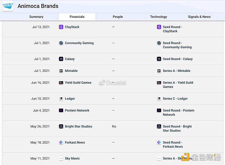
Task: Click the Animoca Brands page title
Action: pos(38,6)
